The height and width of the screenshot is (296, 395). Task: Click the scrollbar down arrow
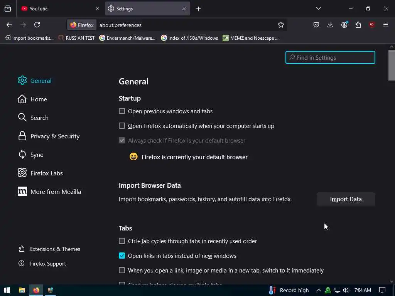click(392, 281)
